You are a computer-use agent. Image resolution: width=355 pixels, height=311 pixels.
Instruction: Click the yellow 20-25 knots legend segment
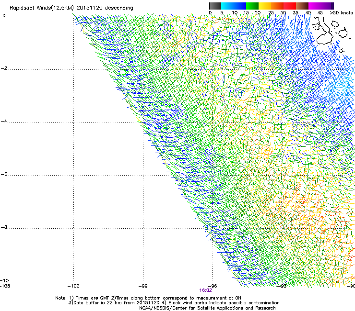coord(265,6)
